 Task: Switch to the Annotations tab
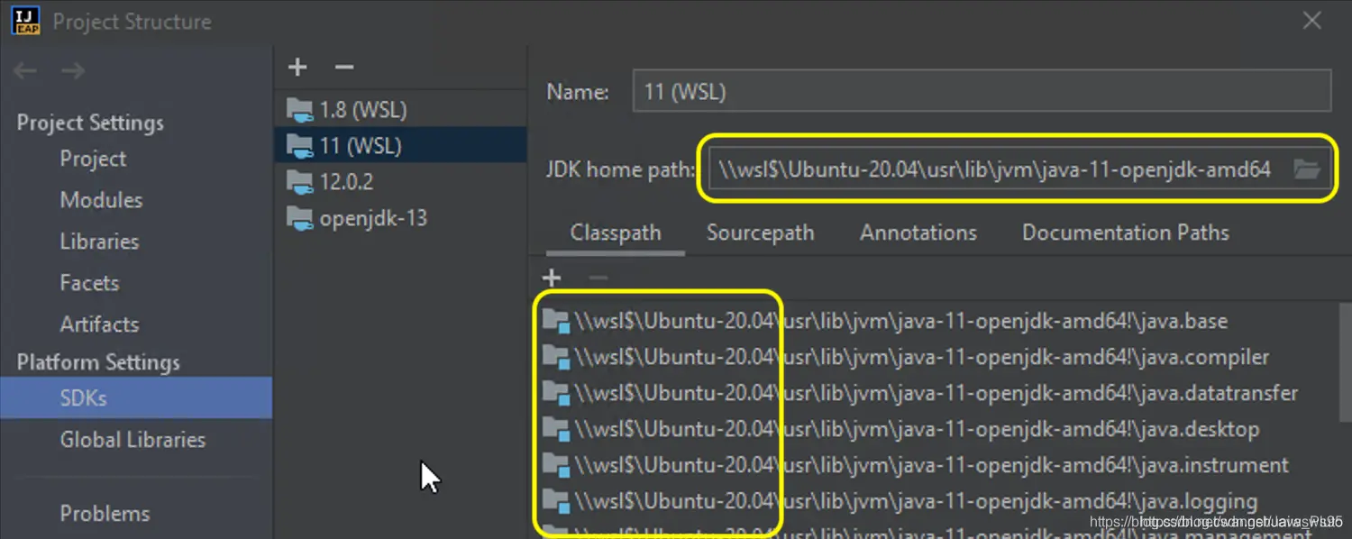(918, 233)
